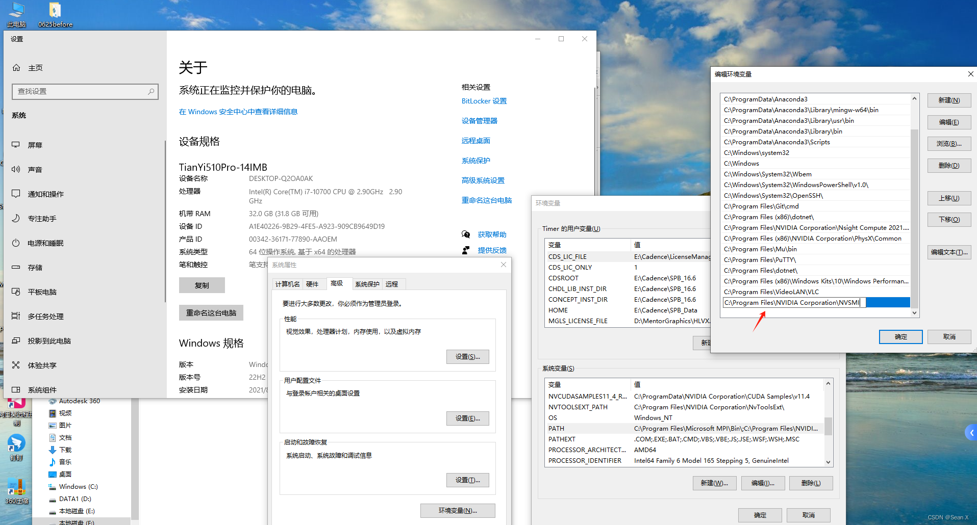Viewport: 977px width, 525px height.
Task: Click 编辑(E) in 编辑环境变量 dialog
Action: [949, 122]
